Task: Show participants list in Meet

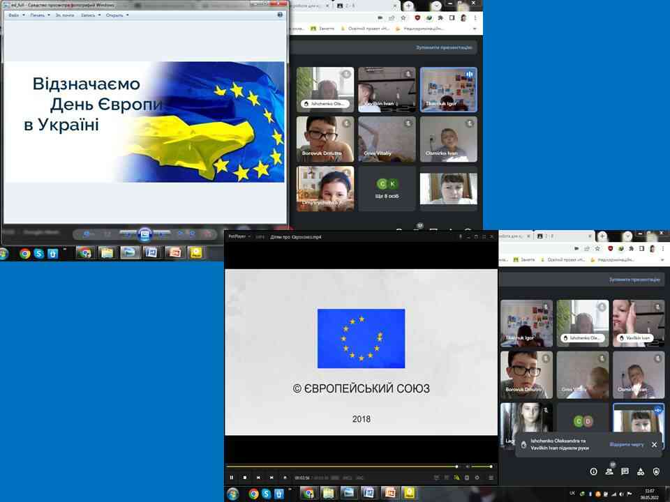Action: click(609, 471)
